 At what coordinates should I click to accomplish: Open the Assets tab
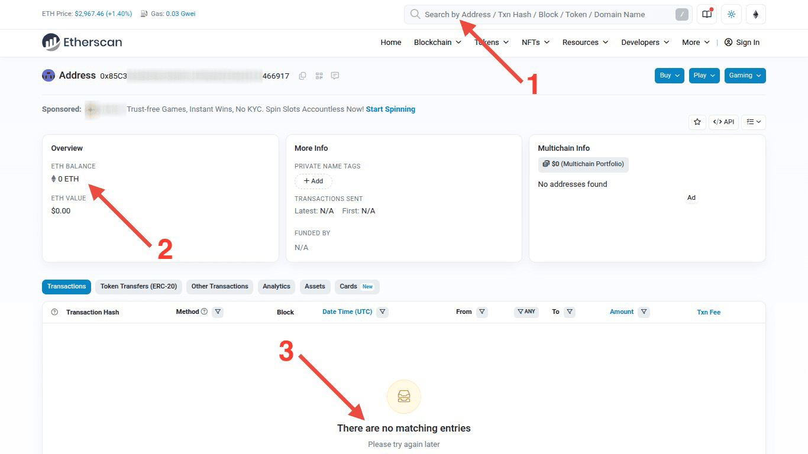[315, 287]
